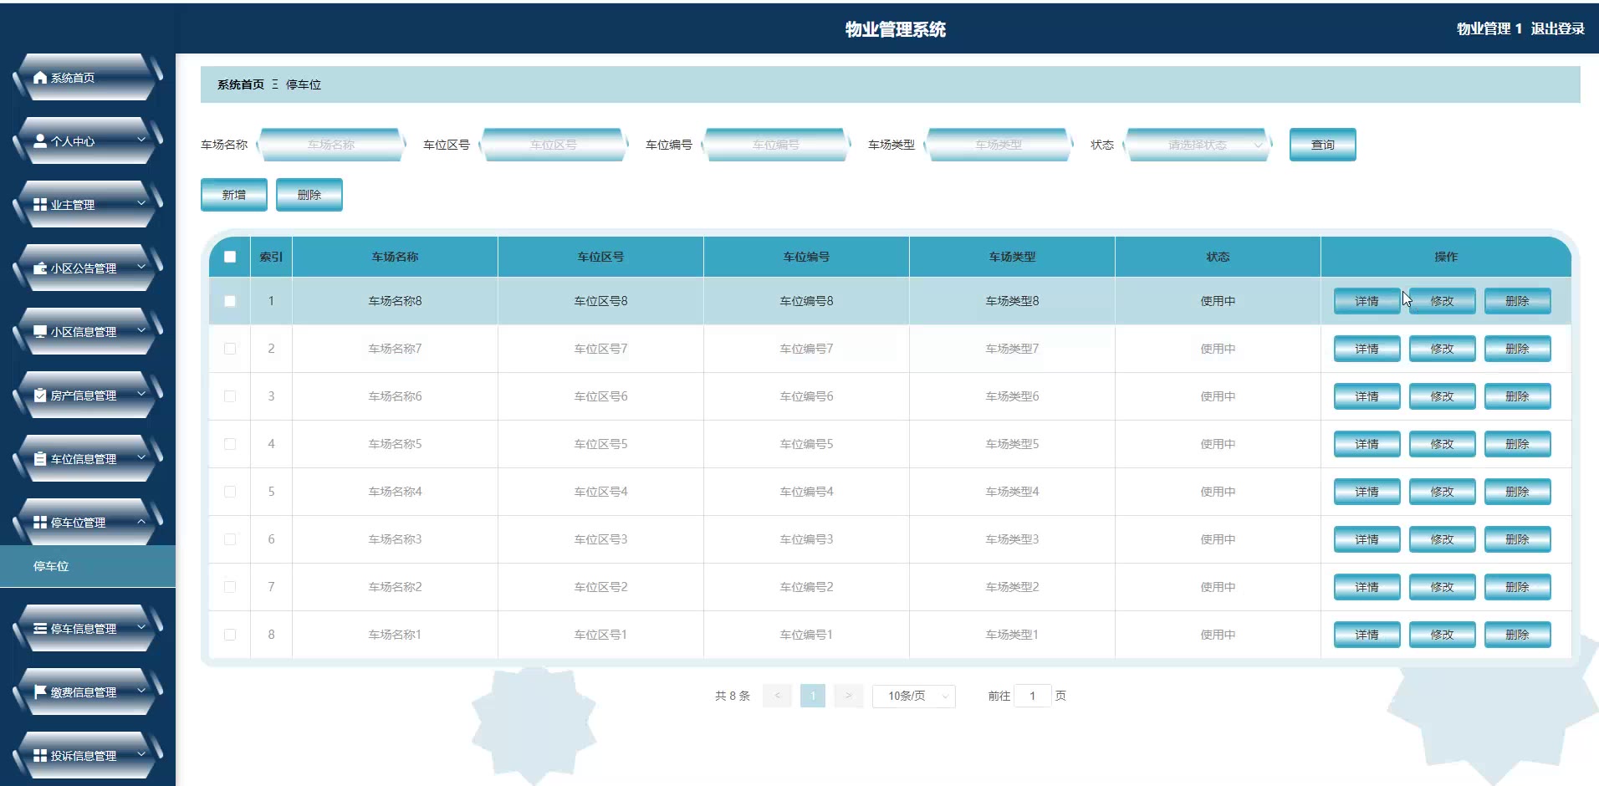Select the checkbox for row 车场名称5
This screenshot has width=1599, height=786.
(230, 444)
